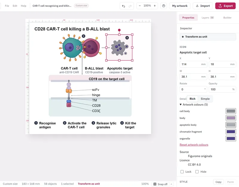The width and height of the screenshot is (239, 187).
Task: Open the help question mark icon
Action: (x=163, y=6)
